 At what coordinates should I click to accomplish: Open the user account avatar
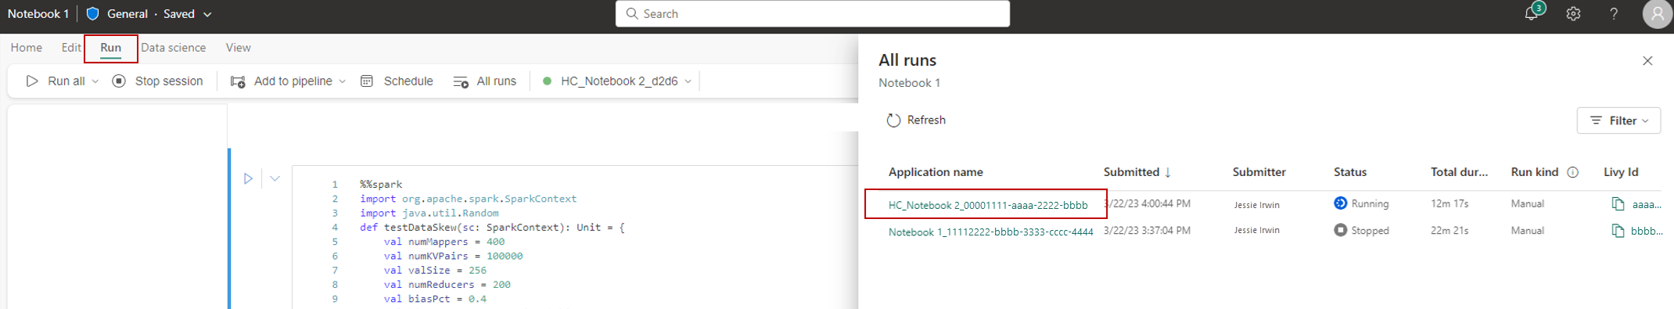(x=1657, y=14)
